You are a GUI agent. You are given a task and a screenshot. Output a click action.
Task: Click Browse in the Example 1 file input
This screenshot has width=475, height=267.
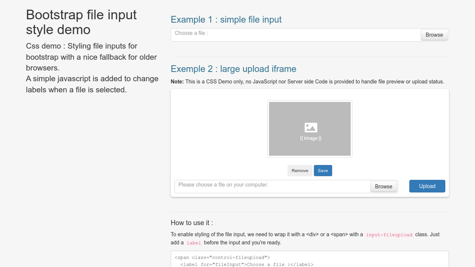point(434,35)
